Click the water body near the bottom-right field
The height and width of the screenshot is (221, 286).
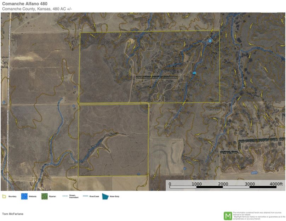pyautogui.click(x=254, y=173)
